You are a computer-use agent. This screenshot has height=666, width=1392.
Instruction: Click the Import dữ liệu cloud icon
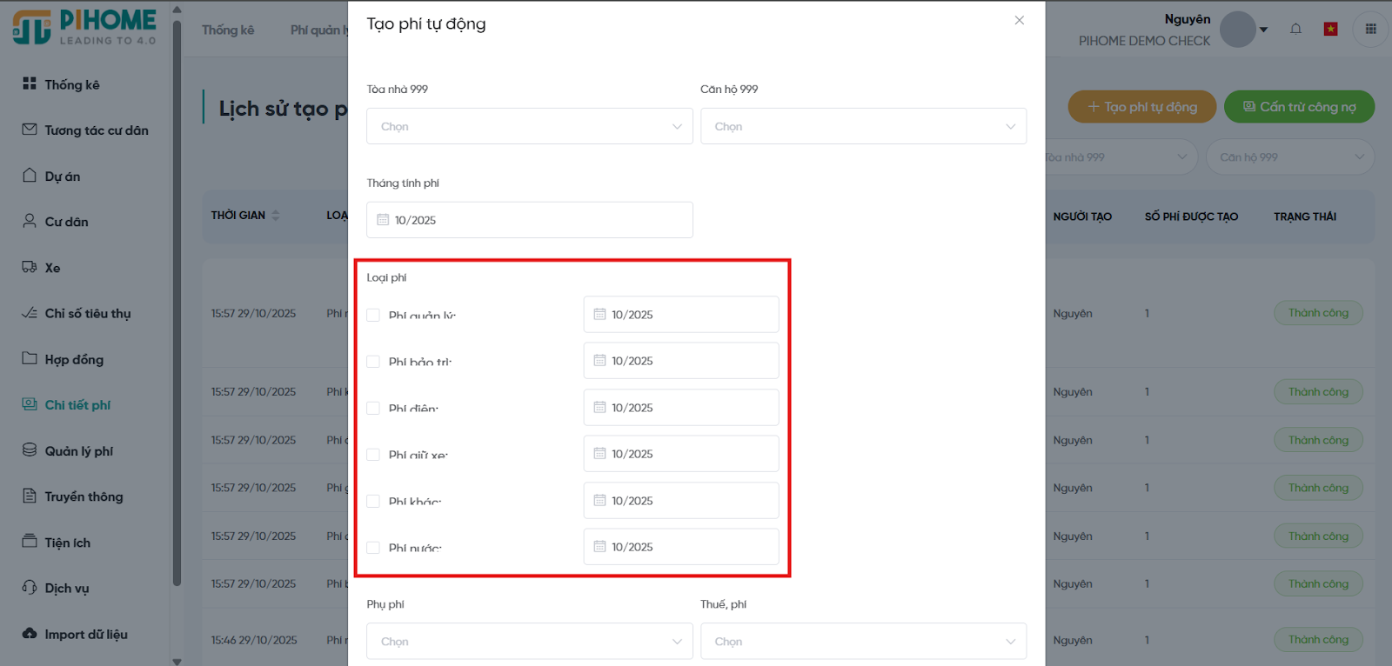(30, 634)
